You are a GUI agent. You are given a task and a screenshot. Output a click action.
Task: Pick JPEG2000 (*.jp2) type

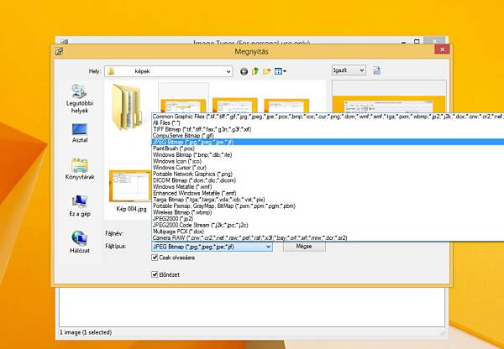[328, 219]
